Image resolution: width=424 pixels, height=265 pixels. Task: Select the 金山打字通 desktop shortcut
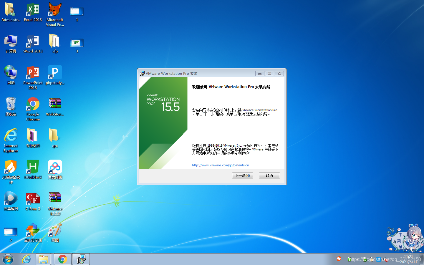click(33, 233)
